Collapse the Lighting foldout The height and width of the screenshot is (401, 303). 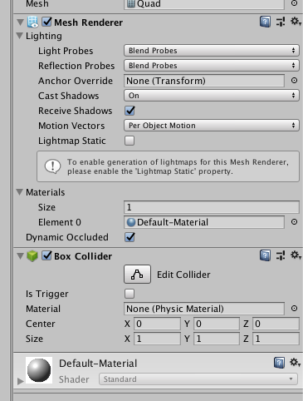pos(20,36)
